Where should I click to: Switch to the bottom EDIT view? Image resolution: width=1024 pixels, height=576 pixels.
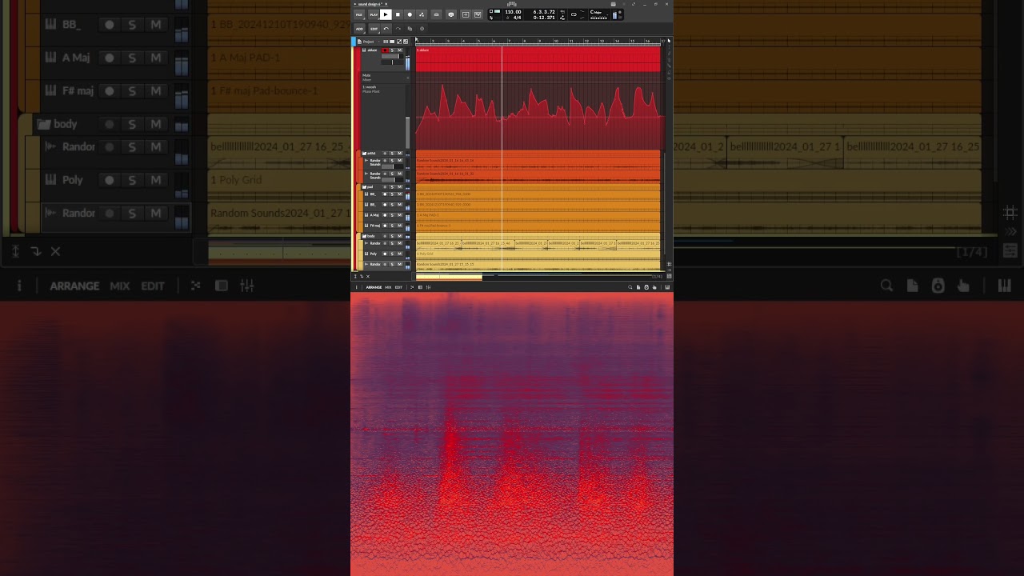click(398, 287)
